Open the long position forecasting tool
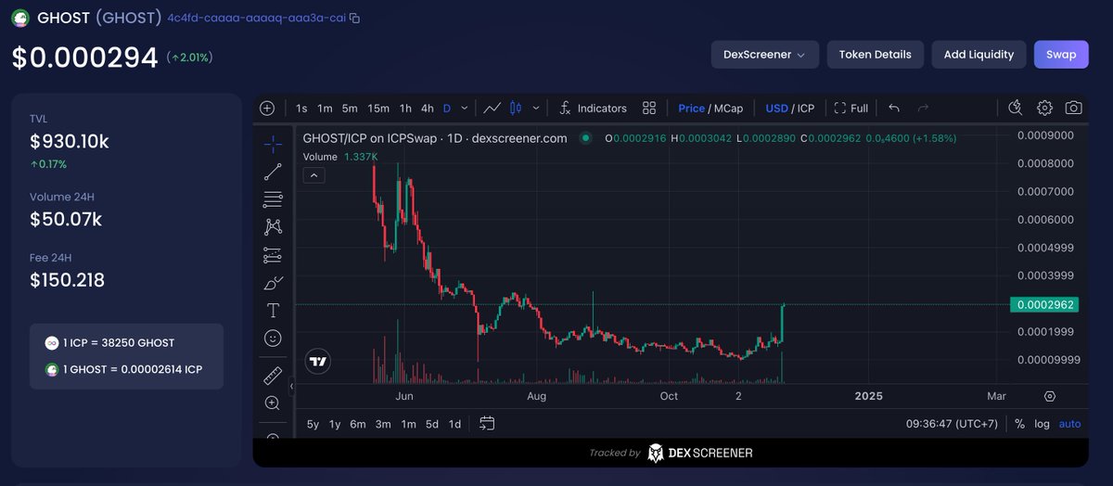The width and height of the screenshot is (1113, 486). pyautogui.click(x=273, y=255)
